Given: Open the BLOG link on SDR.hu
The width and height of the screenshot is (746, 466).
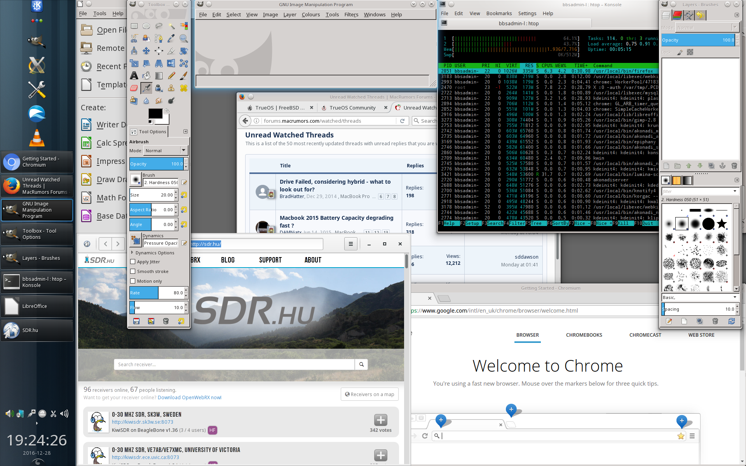Looking at the screenshot, I should (x=228, y=260).
